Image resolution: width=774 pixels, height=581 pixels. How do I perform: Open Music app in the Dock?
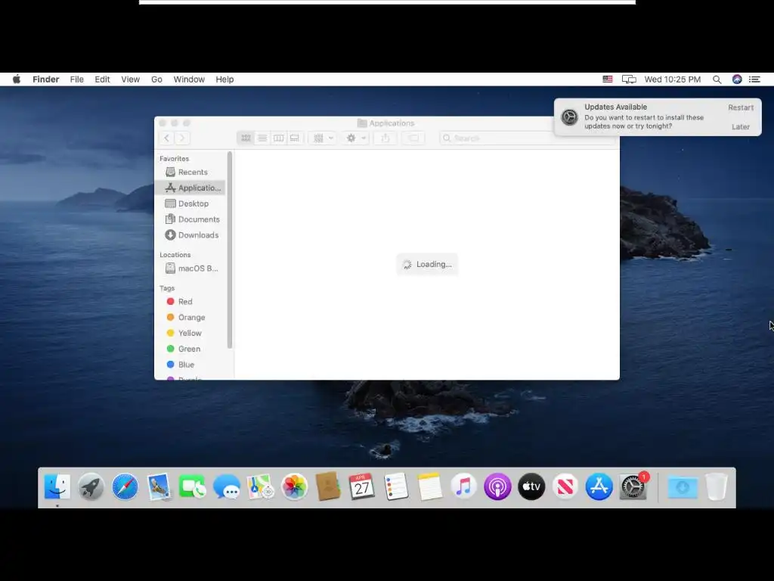click(x=463, y=486)
